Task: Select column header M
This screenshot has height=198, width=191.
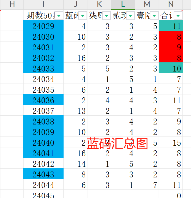Action: 147,4
